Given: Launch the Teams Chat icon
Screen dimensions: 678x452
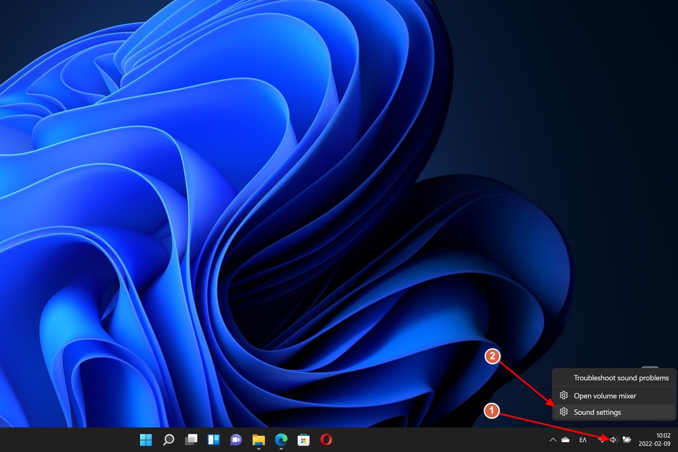Looking at the screenshot, I should [x=236, y=440].
